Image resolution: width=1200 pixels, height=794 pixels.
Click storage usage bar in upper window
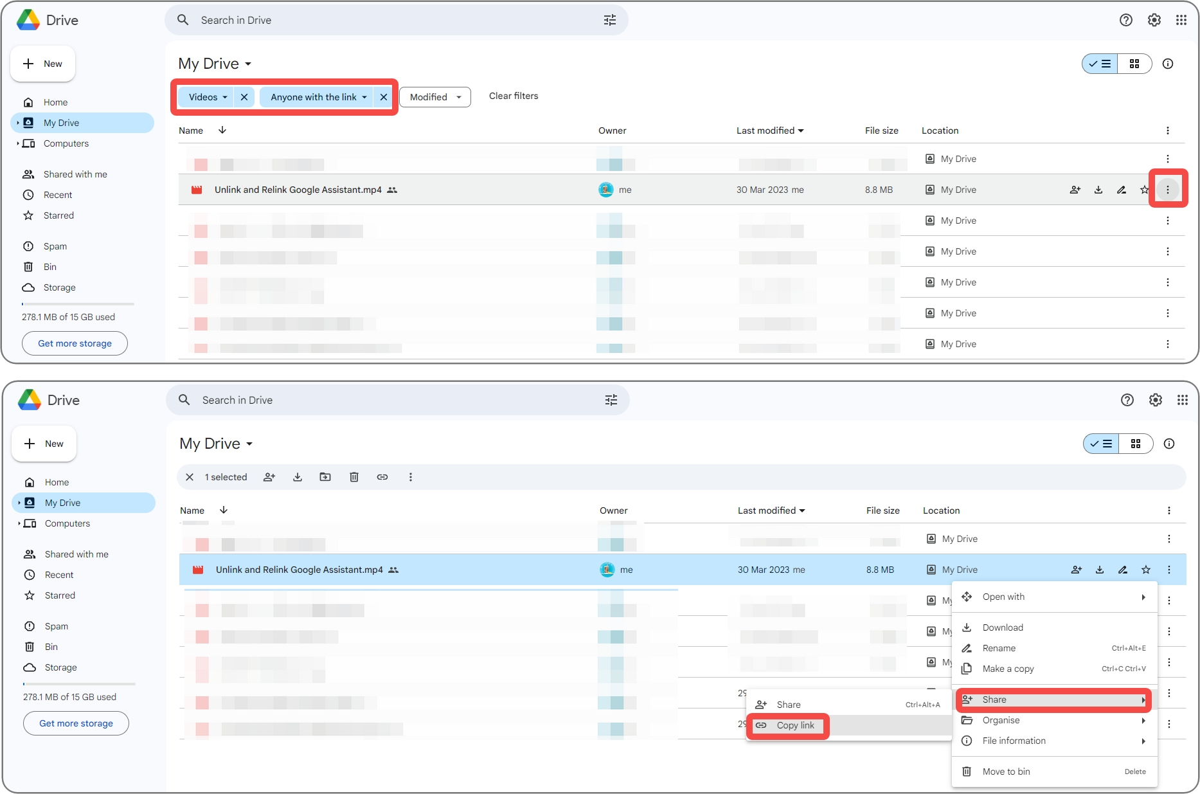click(x=78, y=303)
